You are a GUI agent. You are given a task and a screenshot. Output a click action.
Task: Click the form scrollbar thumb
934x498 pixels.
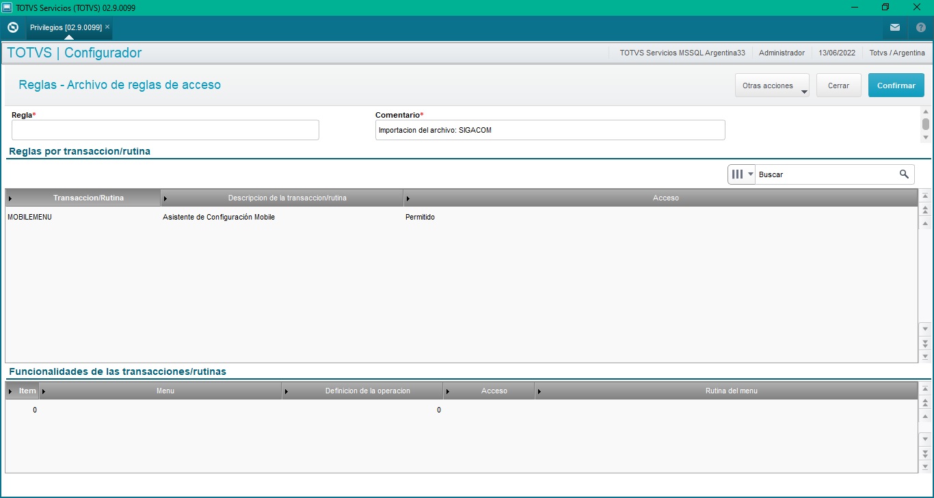tap(926, 124)
